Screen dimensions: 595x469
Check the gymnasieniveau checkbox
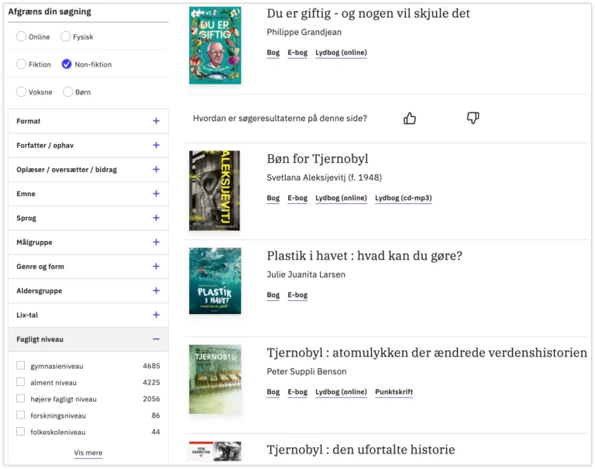click(x=21, y=366)
